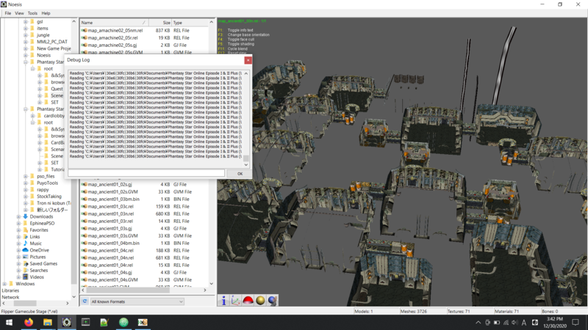The width and height of the screenshot is (588, 330).
Task: Open the View menu
Action: pos(19,13)
